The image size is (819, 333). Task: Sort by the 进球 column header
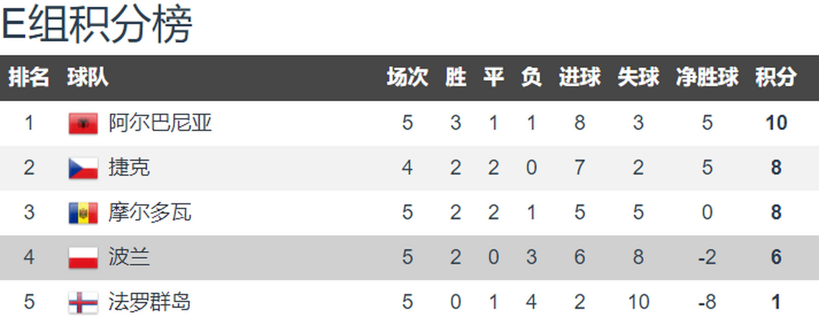click(x=580, y=77)
